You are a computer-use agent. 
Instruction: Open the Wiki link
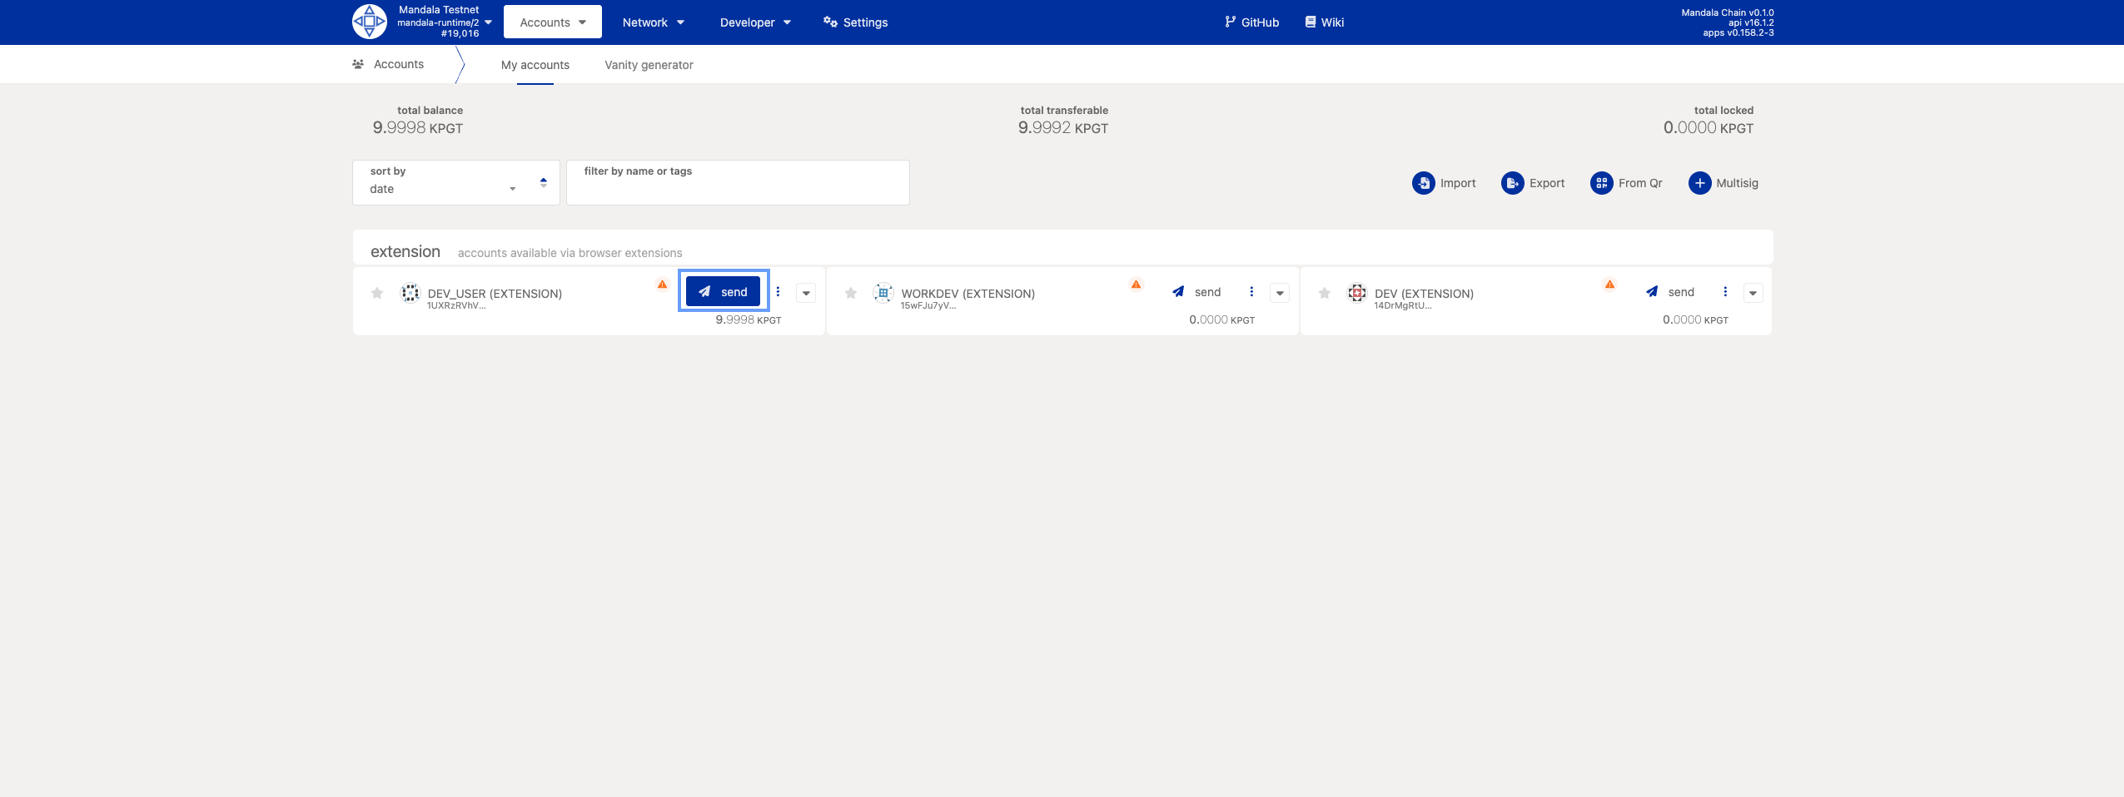coord(1324,22)
